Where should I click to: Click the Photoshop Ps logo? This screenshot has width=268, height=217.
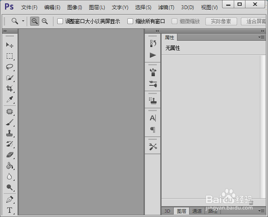[x=9, y=7]
